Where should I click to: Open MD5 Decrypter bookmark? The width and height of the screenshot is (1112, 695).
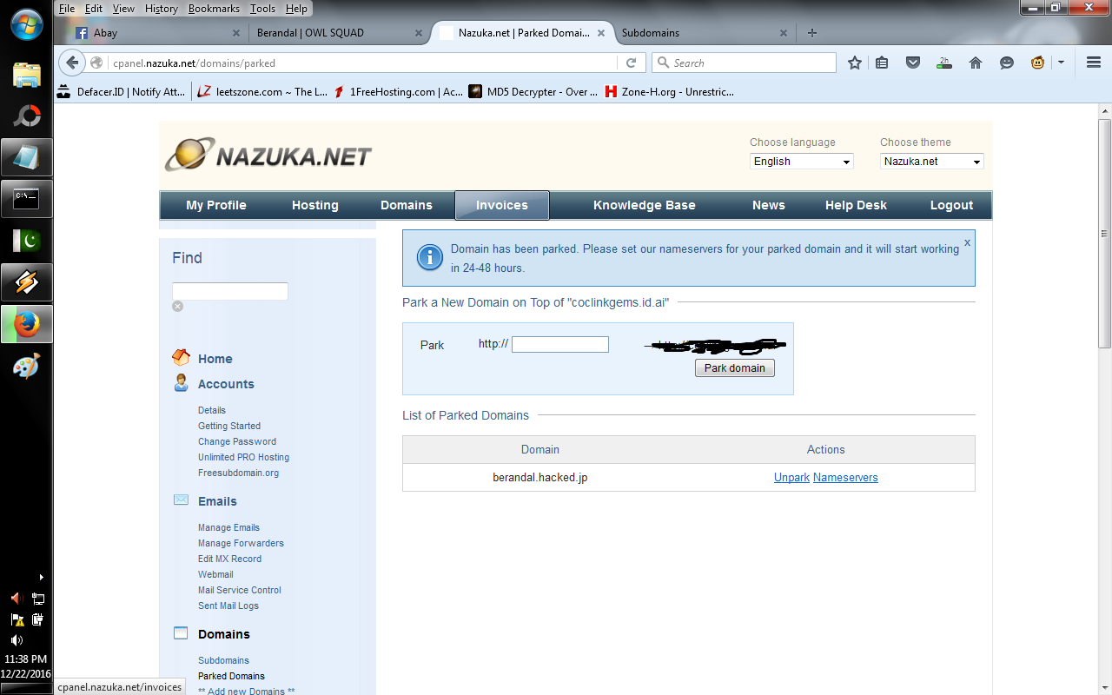(x=533, y=91)
